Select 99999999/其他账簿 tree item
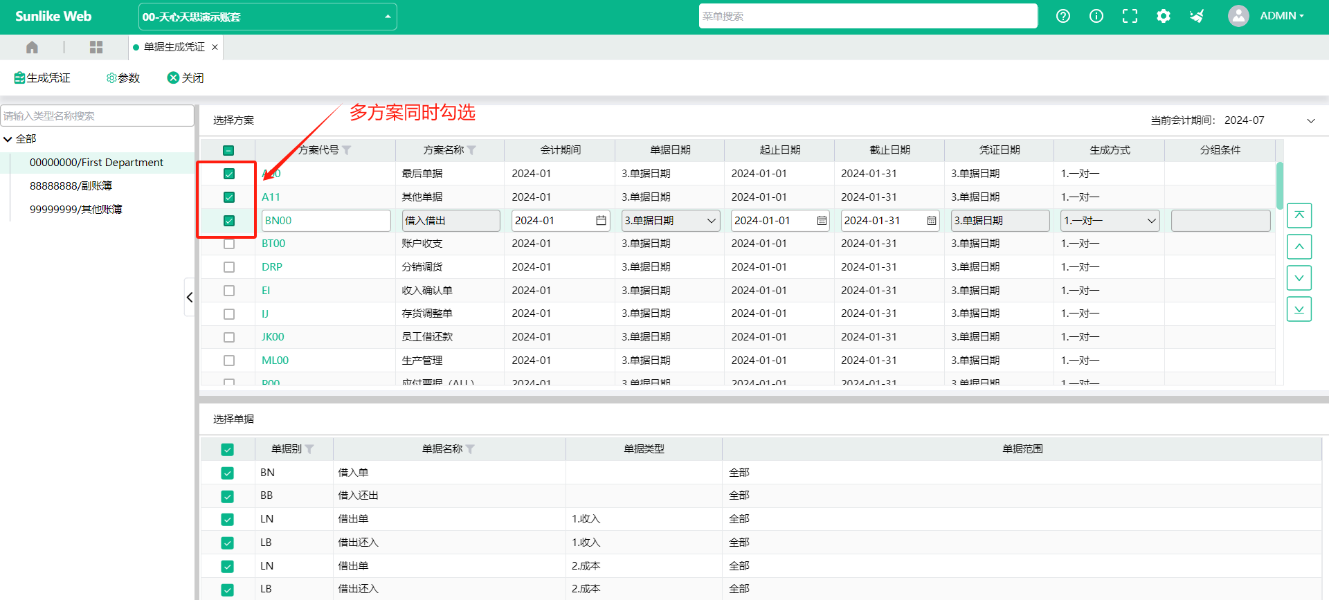 pyautogui.click(x=75, y=210)
